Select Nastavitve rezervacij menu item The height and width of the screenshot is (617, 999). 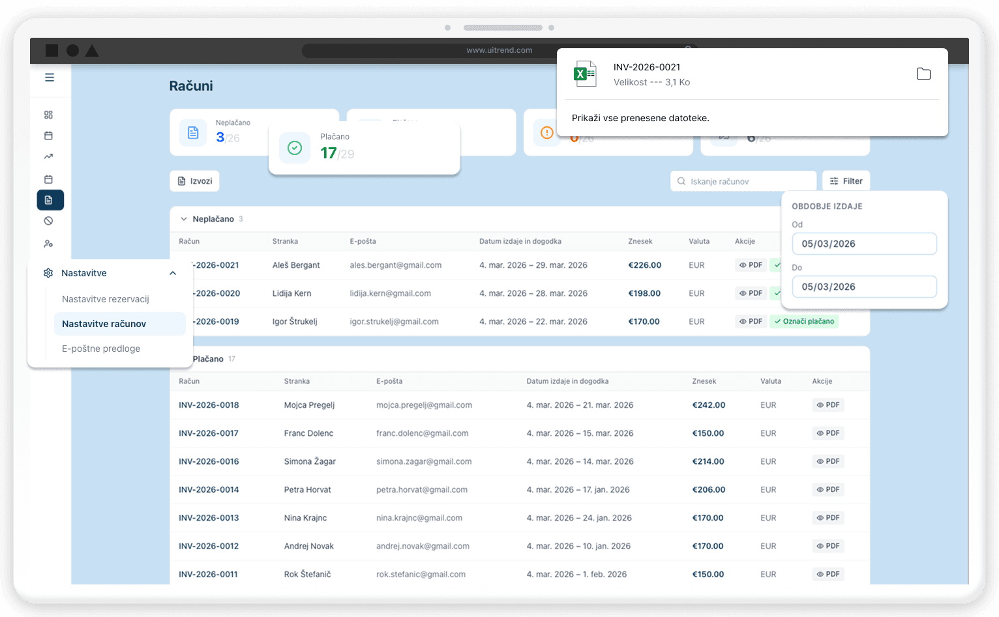(x=106, y=299)
